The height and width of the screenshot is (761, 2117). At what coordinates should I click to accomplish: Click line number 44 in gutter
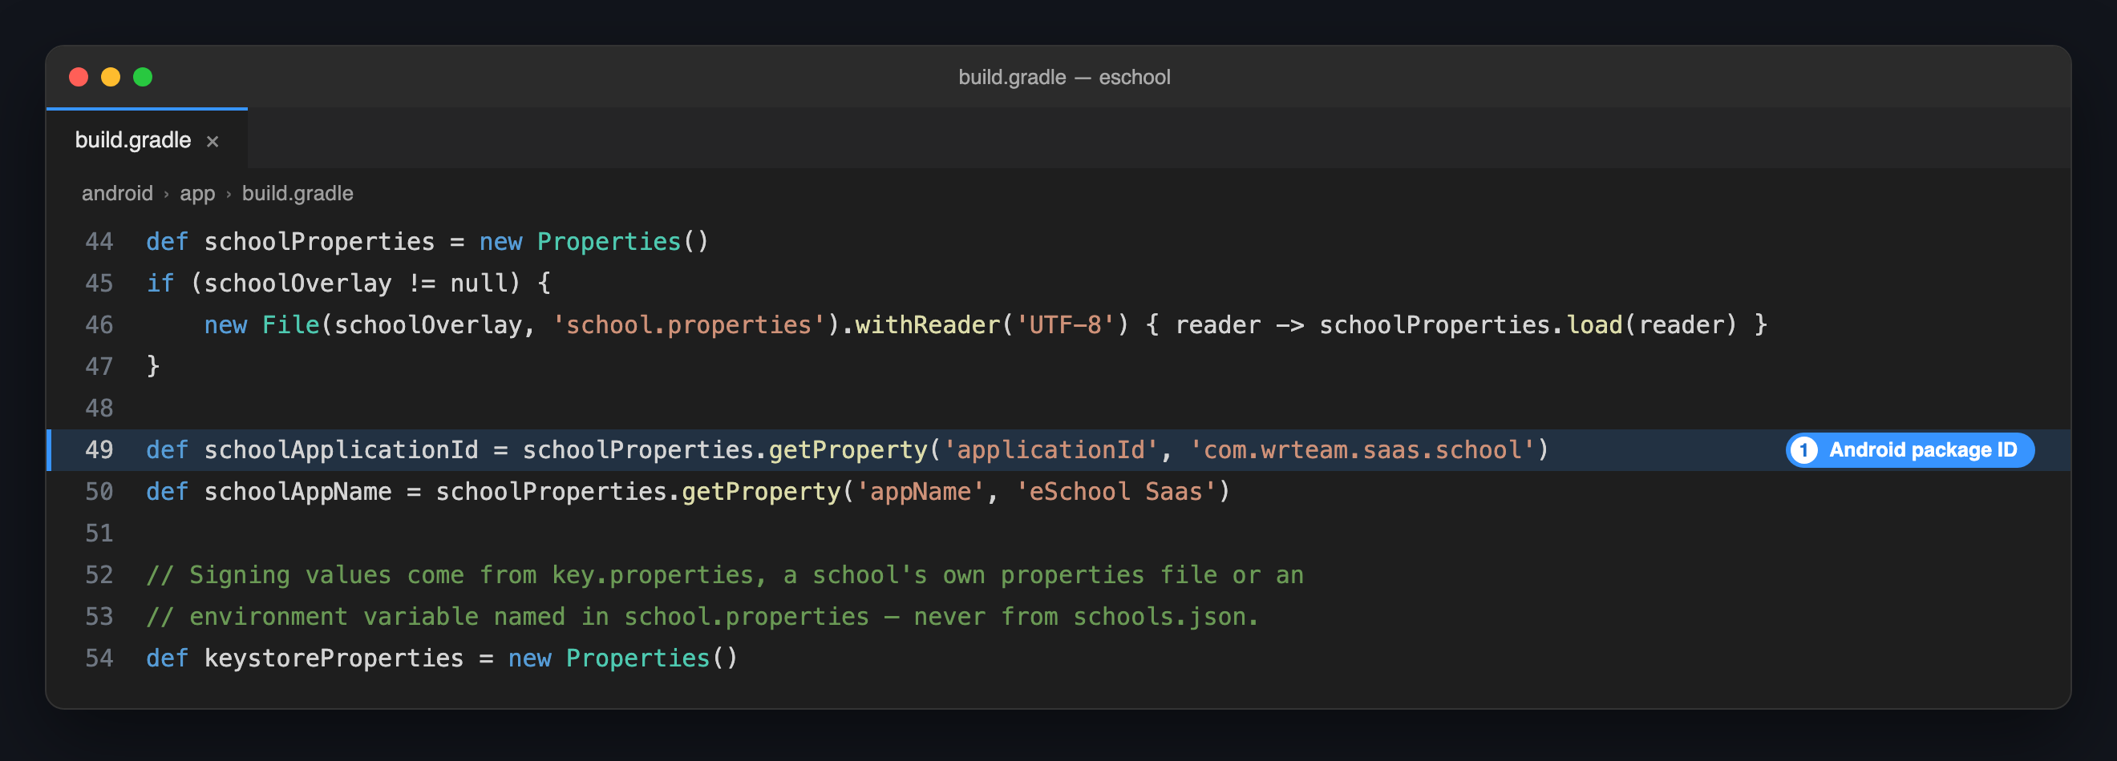pyautogui.click(x=99, y=241)
